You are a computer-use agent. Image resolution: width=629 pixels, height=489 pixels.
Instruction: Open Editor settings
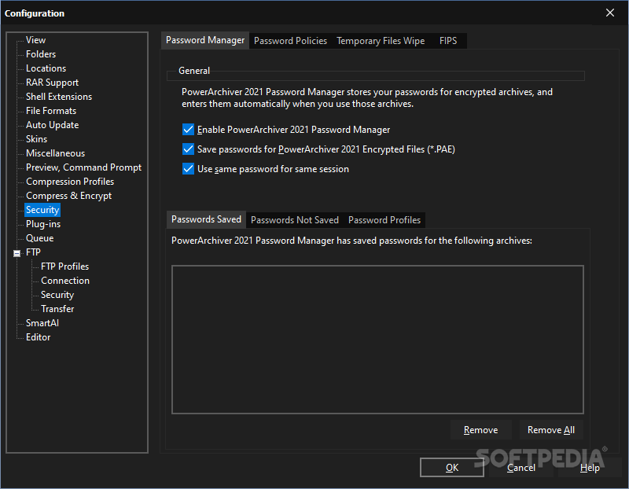(x=38, y=337)
